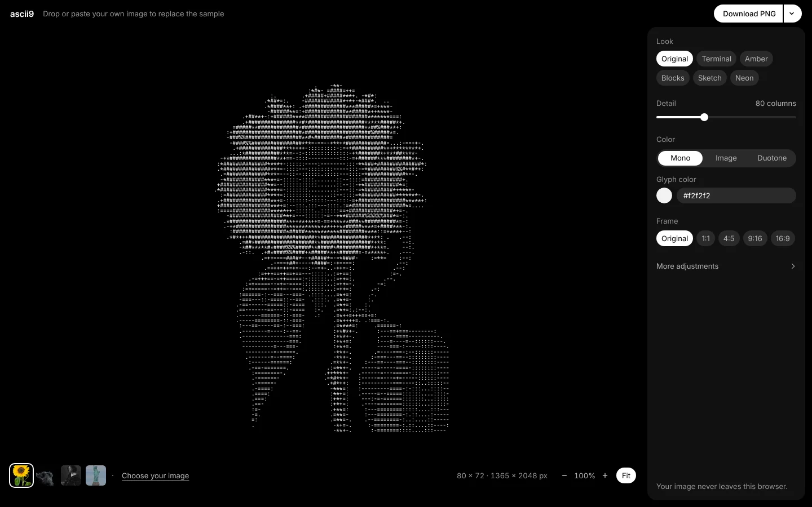This screenshot has height=507, width=812.
Task: Switch color mode to Duotone
Action: 772,158
